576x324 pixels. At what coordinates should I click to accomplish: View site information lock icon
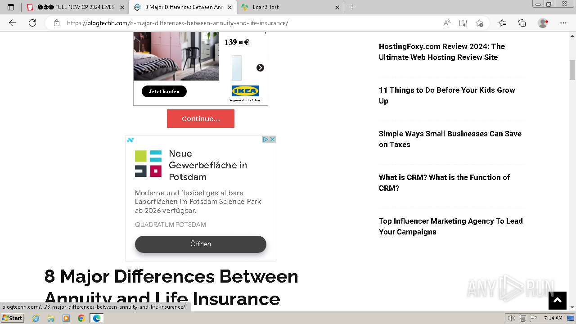(x=56, y=23)
